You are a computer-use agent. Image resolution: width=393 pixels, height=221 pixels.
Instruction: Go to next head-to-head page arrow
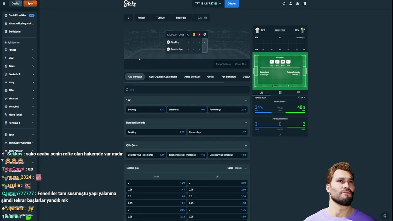point(304,98)
